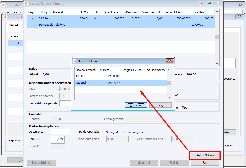Click items grid scroll up arrow
Image resolution: width=246 pixels, height=168 pixels.
(x=217, y=12)
